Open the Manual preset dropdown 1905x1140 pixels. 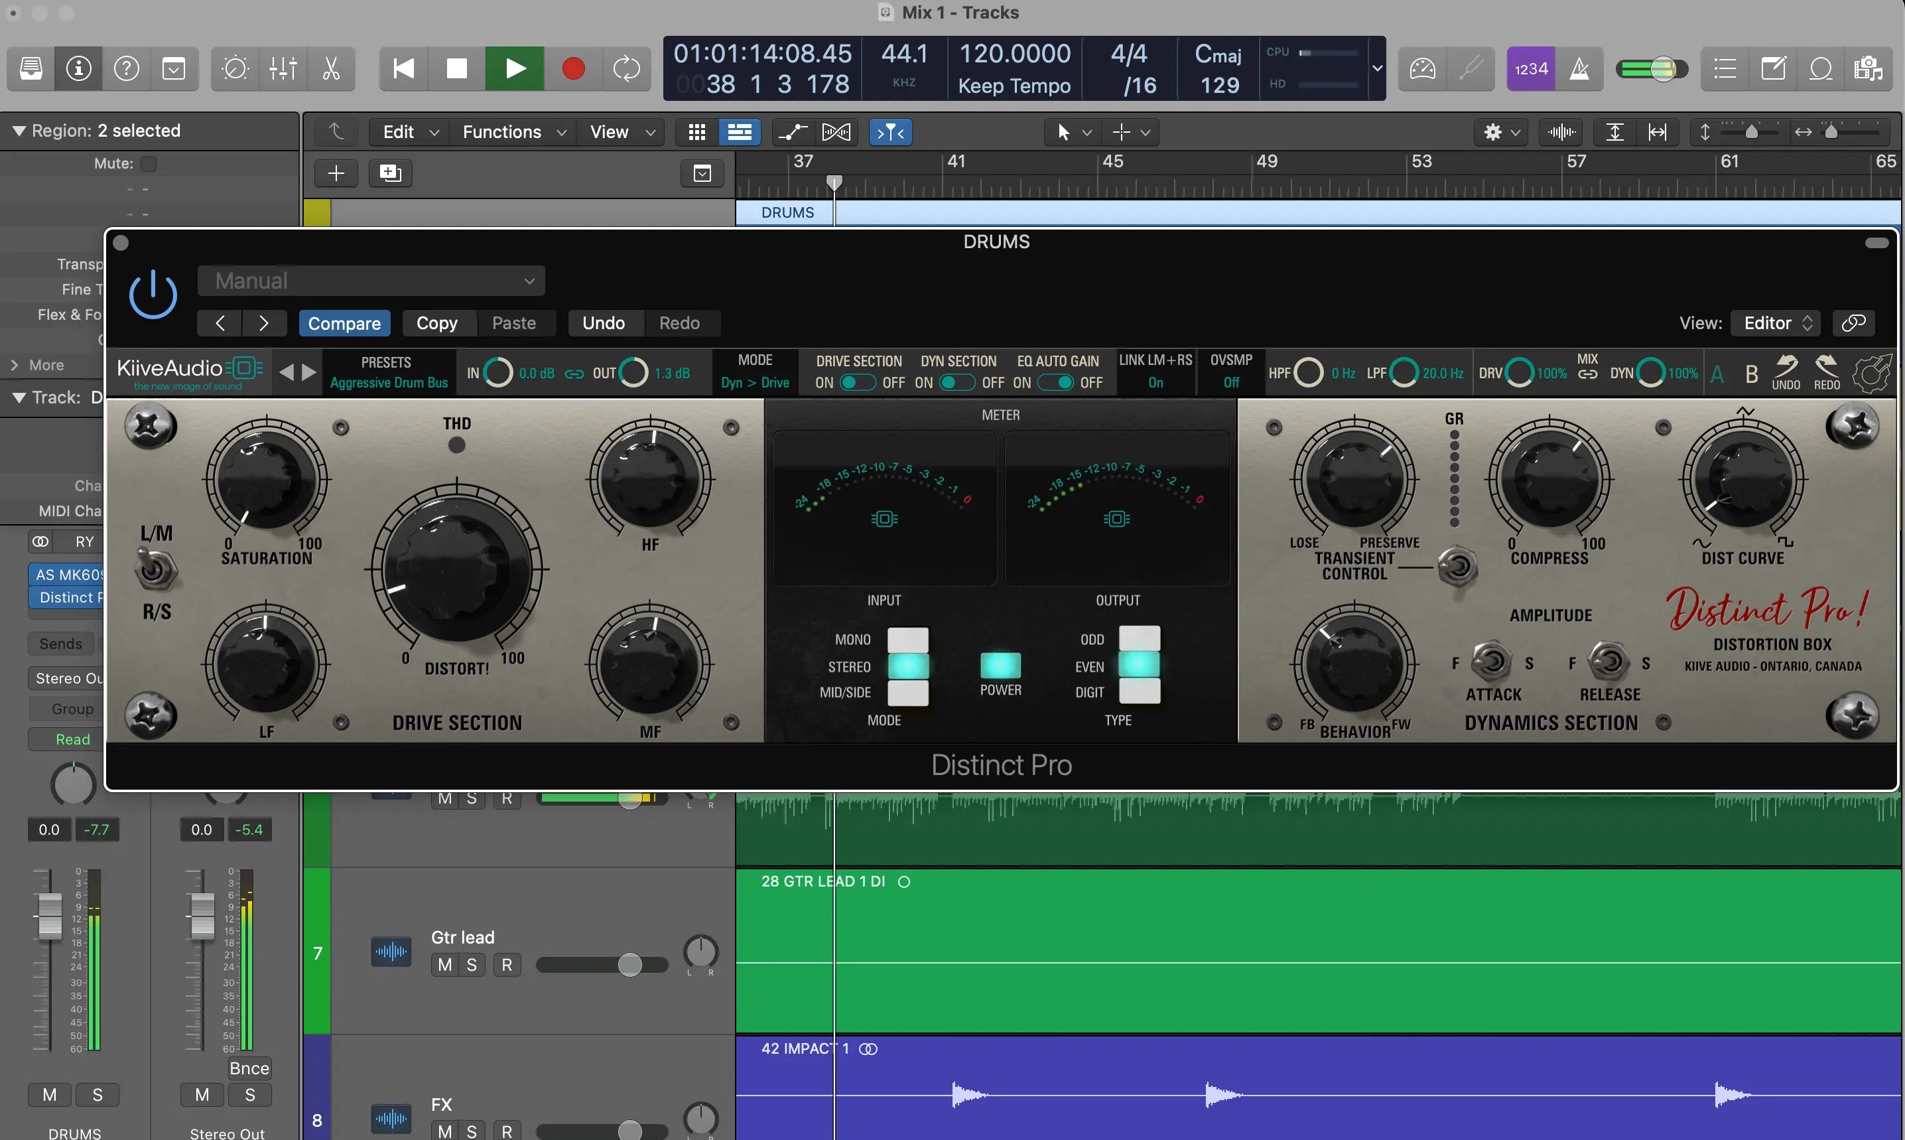371,281
